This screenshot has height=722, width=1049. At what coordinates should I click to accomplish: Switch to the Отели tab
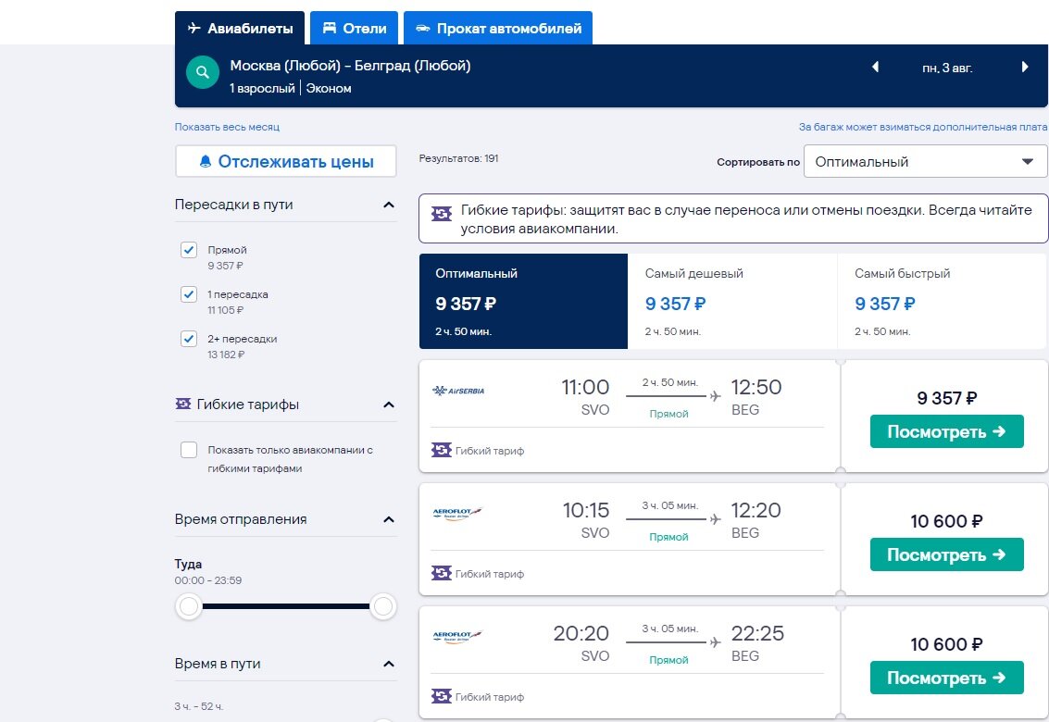tap(354, 28)
